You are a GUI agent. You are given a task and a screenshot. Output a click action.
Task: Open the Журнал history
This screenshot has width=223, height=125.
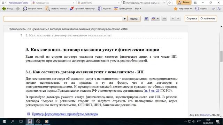(x=201, y=9)
